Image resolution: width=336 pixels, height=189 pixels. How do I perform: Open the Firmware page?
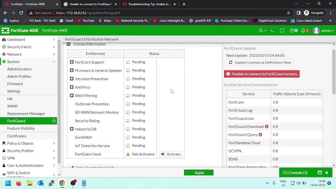click(x=15, y=84)
